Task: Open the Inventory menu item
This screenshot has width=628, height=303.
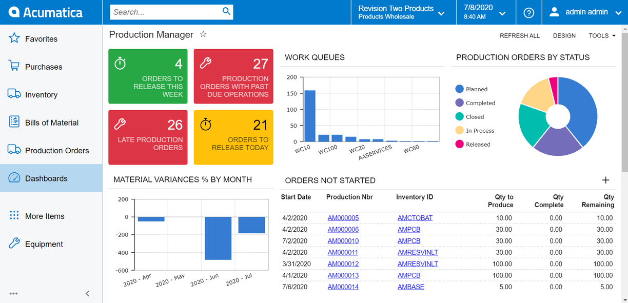Action: pos(41,95)
